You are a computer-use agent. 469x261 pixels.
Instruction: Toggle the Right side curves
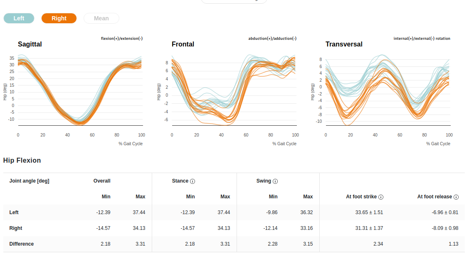59,18
